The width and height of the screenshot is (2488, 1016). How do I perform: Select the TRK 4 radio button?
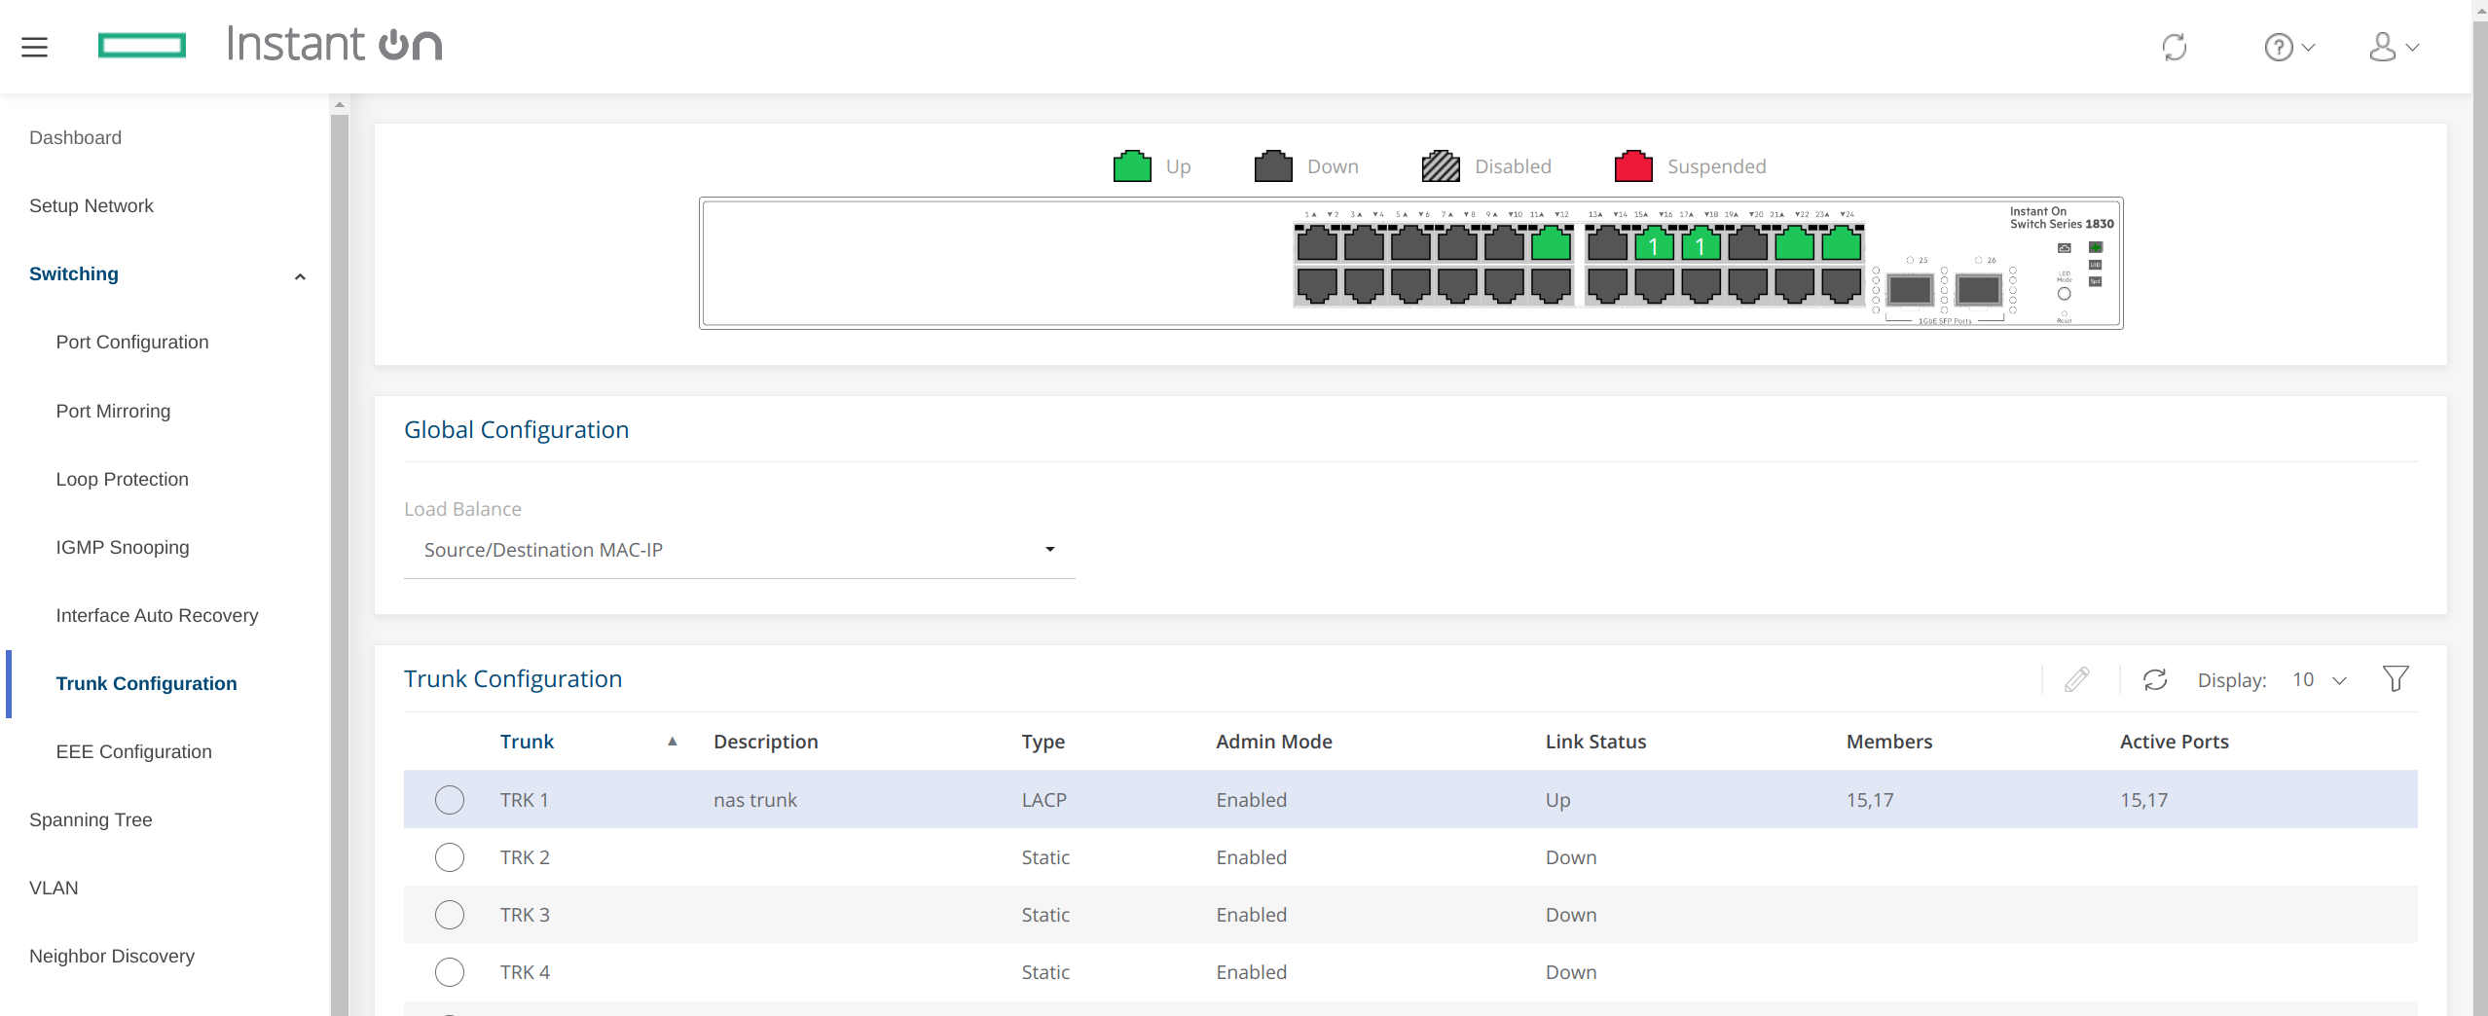click(449, 971)
